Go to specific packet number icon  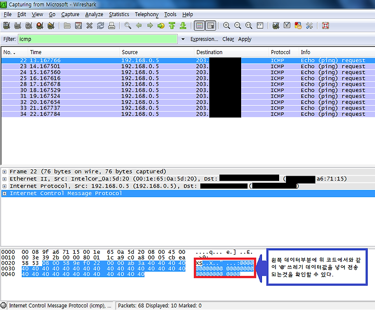pos(161,26)
